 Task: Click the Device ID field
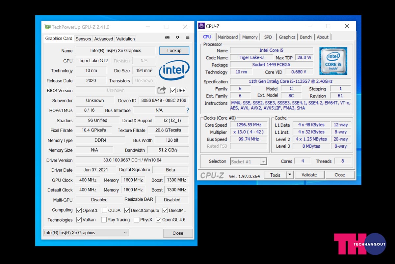(x=164, y=101)
